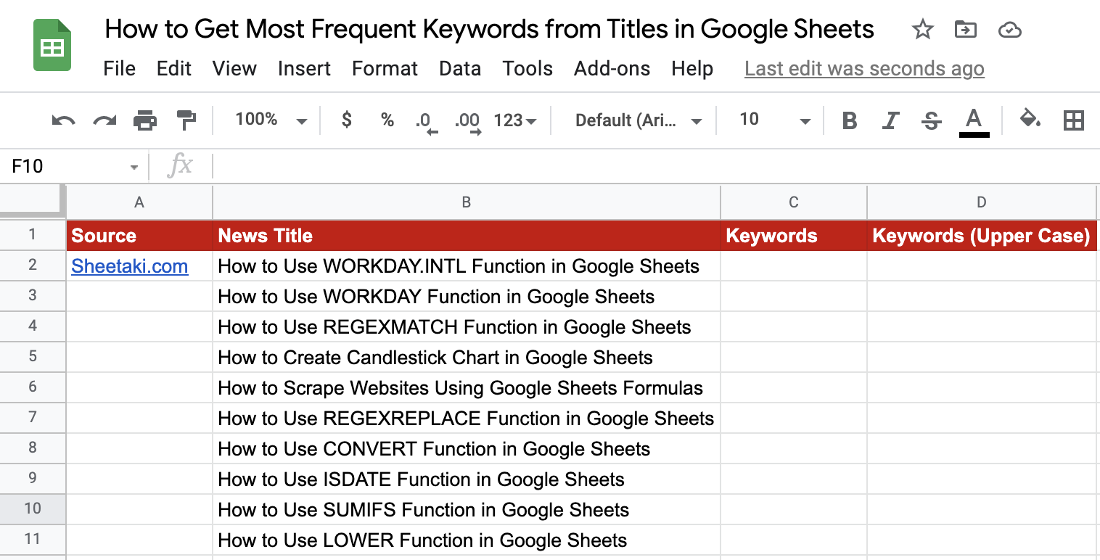This screenshot has width=1100, height=560.
Task: Open the Borders grid tool
Action: pyautogui.click(x=1073, y=120)
